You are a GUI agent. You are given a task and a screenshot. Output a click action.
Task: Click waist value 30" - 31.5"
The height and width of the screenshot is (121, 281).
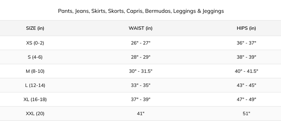[140, 71]
